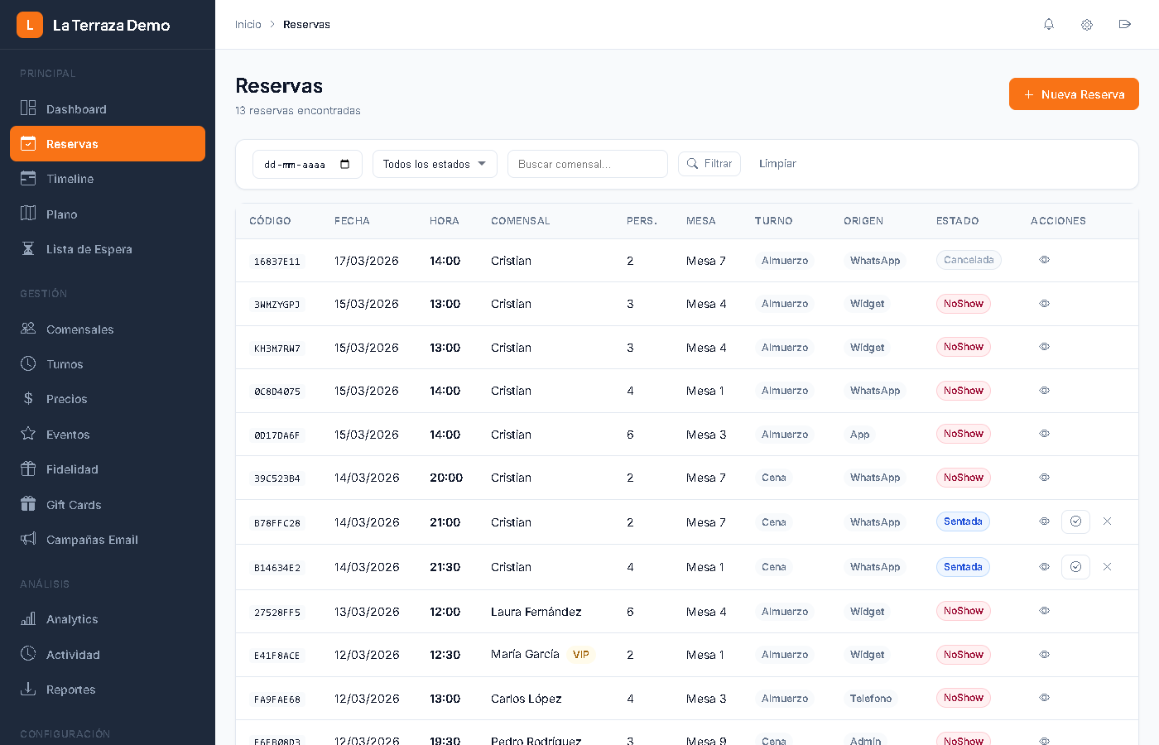Screen dimensions: 1159x745
Task: Click the date filter field
Action: click(307, 164)
